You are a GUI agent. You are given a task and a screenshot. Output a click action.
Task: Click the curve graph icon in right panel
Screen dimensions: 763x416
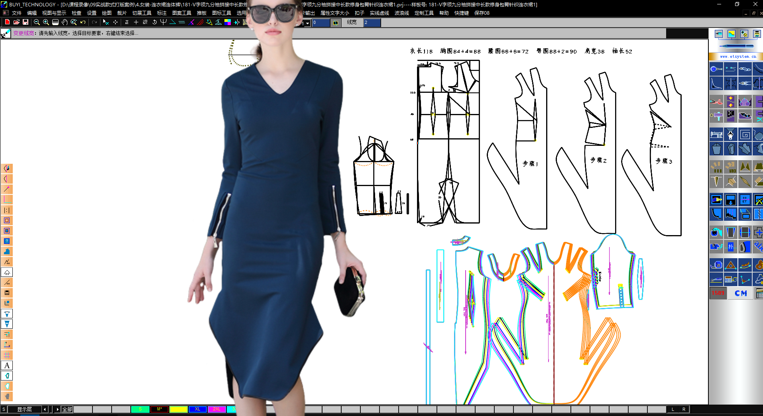[716, 83]
